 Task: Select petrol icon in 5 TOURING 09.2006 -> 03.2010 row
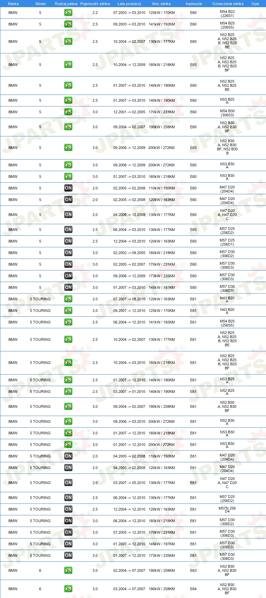(x=68, y=421)
